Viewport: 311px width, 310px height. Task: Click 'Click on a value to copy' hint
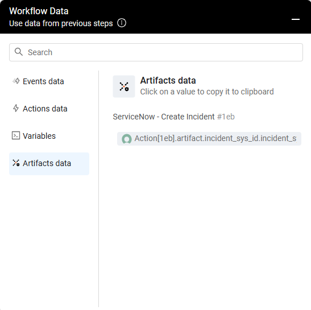coord(207,92)
